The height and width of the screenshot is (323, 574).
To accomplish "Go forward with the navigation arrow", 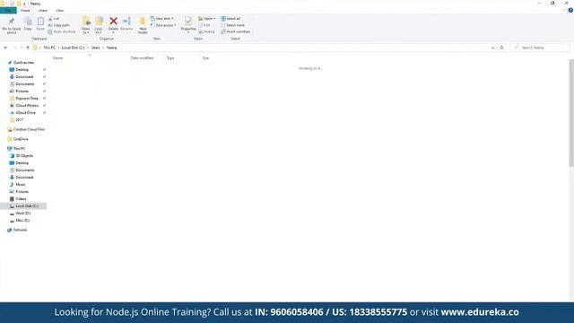I will [14, 48].
